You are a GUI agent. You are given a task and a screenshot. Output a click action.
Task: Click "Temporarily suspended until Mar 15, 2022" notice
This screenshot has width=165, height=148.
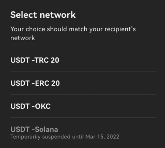pyautogui.click(x=65, y=137)
